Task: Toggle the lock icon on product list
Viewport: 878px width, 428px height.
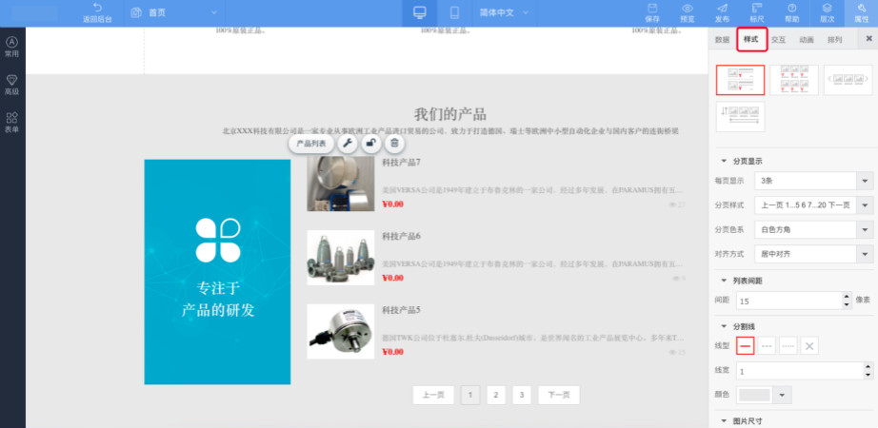Action: point(371,144)
